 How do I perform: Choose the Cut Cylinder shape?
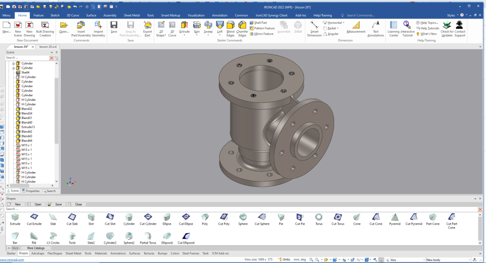tap(148, 218)
